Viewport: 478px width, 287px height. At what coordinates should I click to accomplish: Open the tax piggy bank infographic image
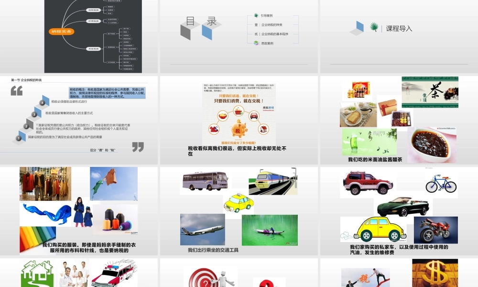click(239, 115)
